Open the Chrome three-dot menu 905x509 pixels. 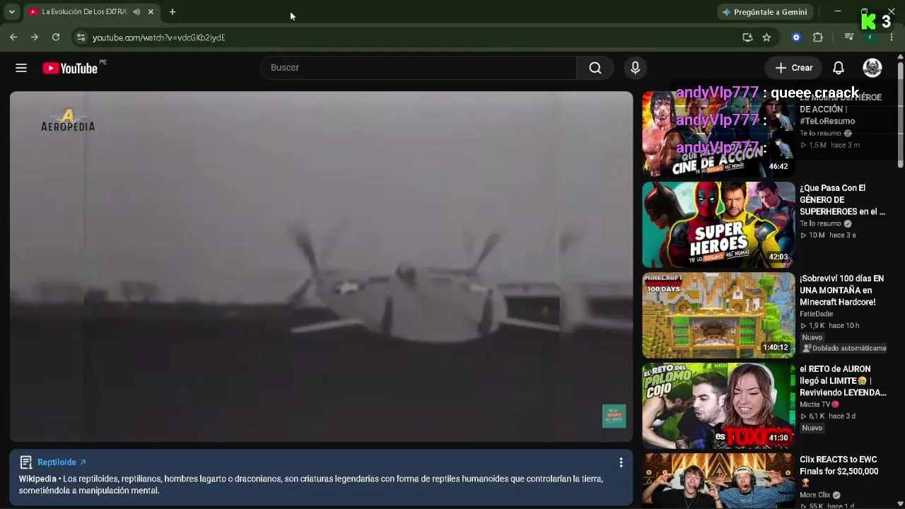click(891, 37)
